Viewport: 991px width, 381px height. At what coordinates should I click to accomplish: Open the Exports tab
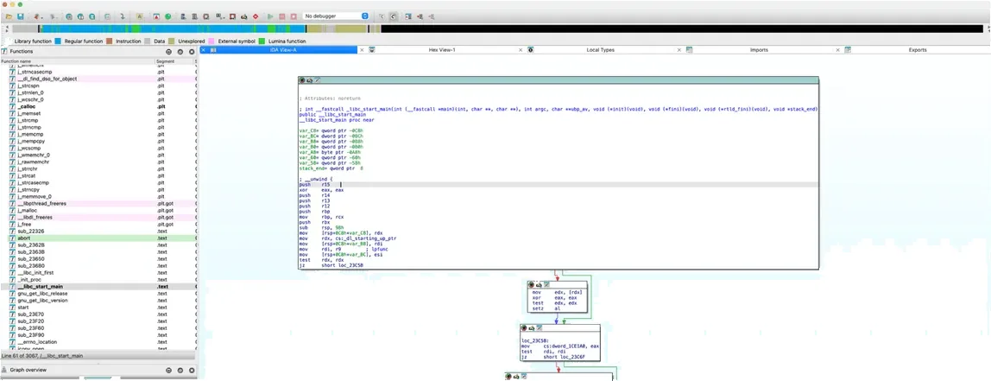click(x=917, y=49)
